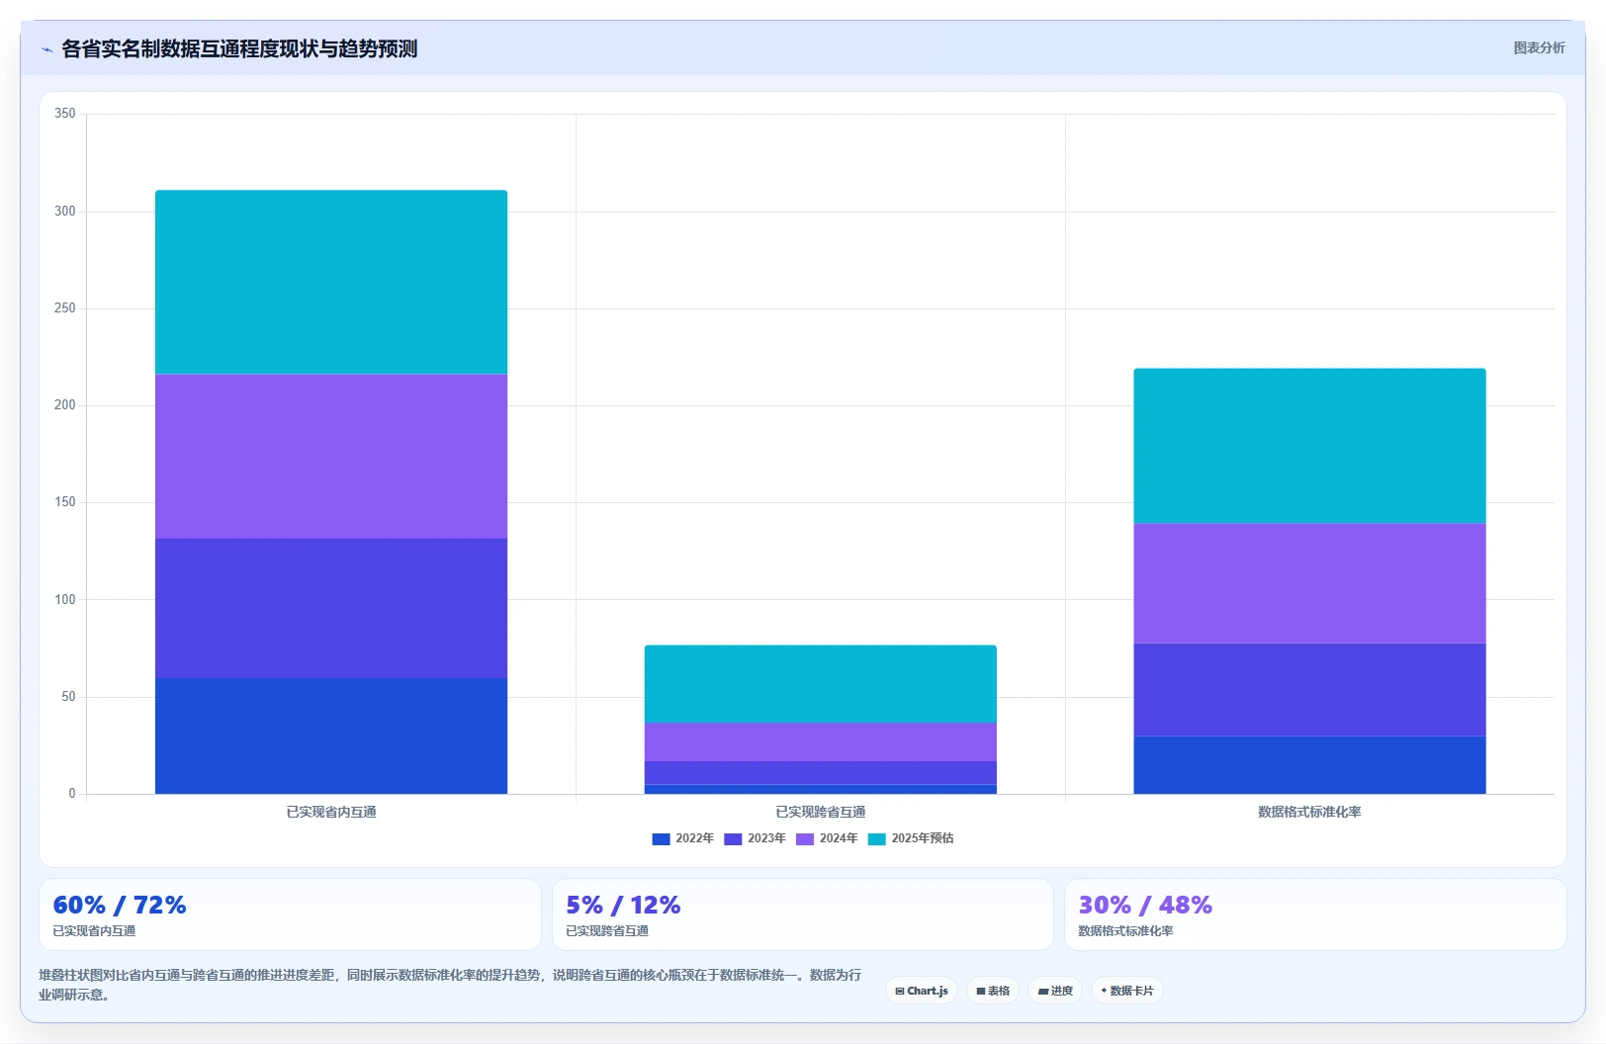Select the 进度 tag chip
This screenshot has height=1044, width=1606.
click(1055, 991)
